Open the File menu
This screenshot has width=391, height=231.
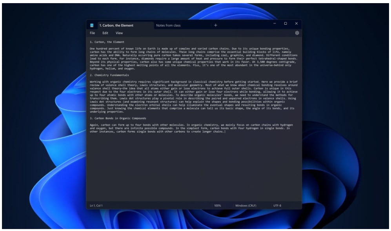coord(92,33)
